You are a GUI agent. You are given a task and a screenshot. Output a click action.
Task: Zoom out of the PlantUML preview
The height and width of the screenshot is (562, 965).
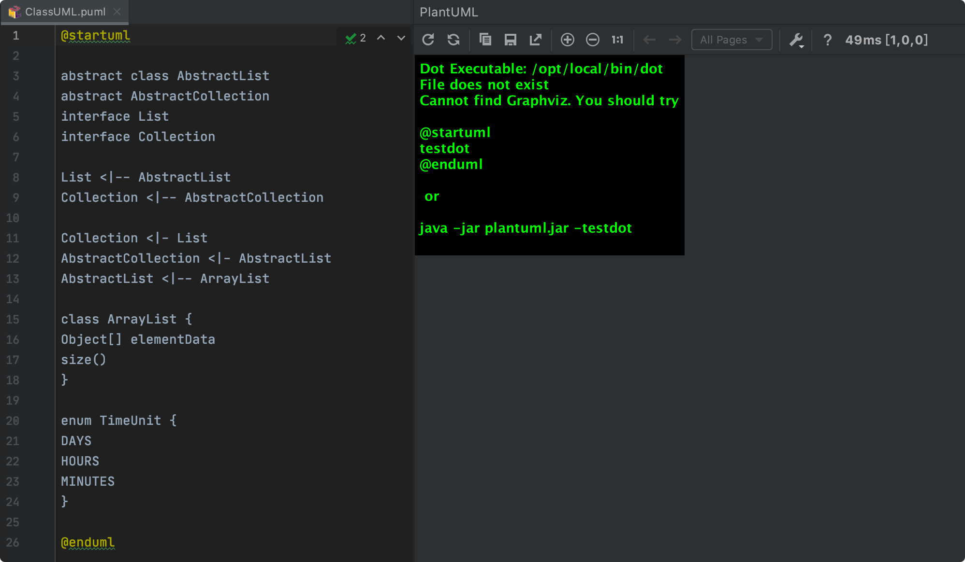(x=592, y=40)
